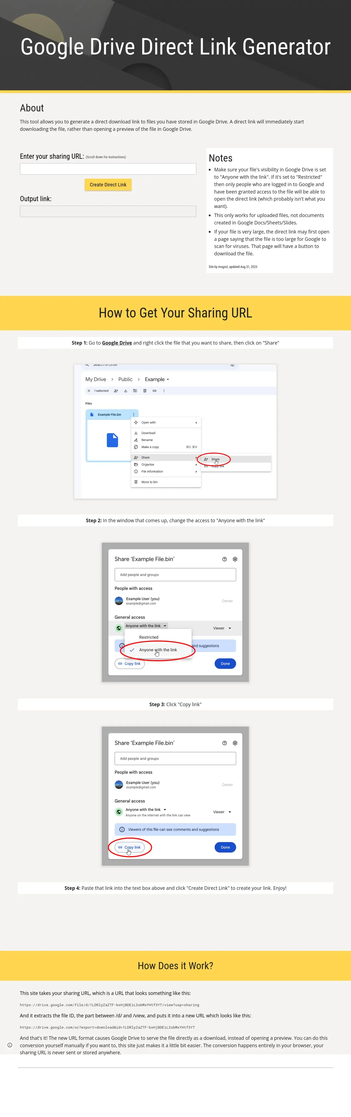Open the Step 3 "Copy link" screenshot
This screenshot has height=1117, width=351.
175,796
